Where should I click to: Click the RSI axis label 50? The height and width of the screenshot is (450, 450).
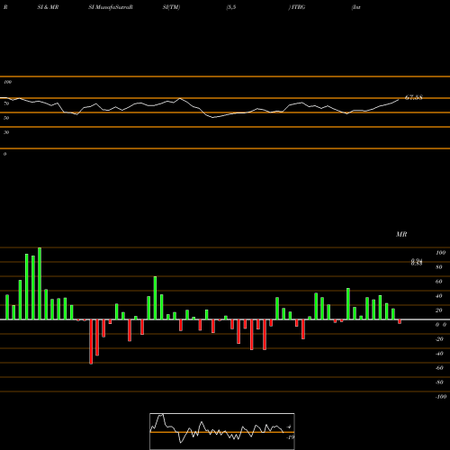click(x=6, y=118)
